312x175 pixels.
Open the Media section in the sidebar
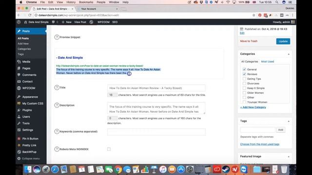pos(26,62)
